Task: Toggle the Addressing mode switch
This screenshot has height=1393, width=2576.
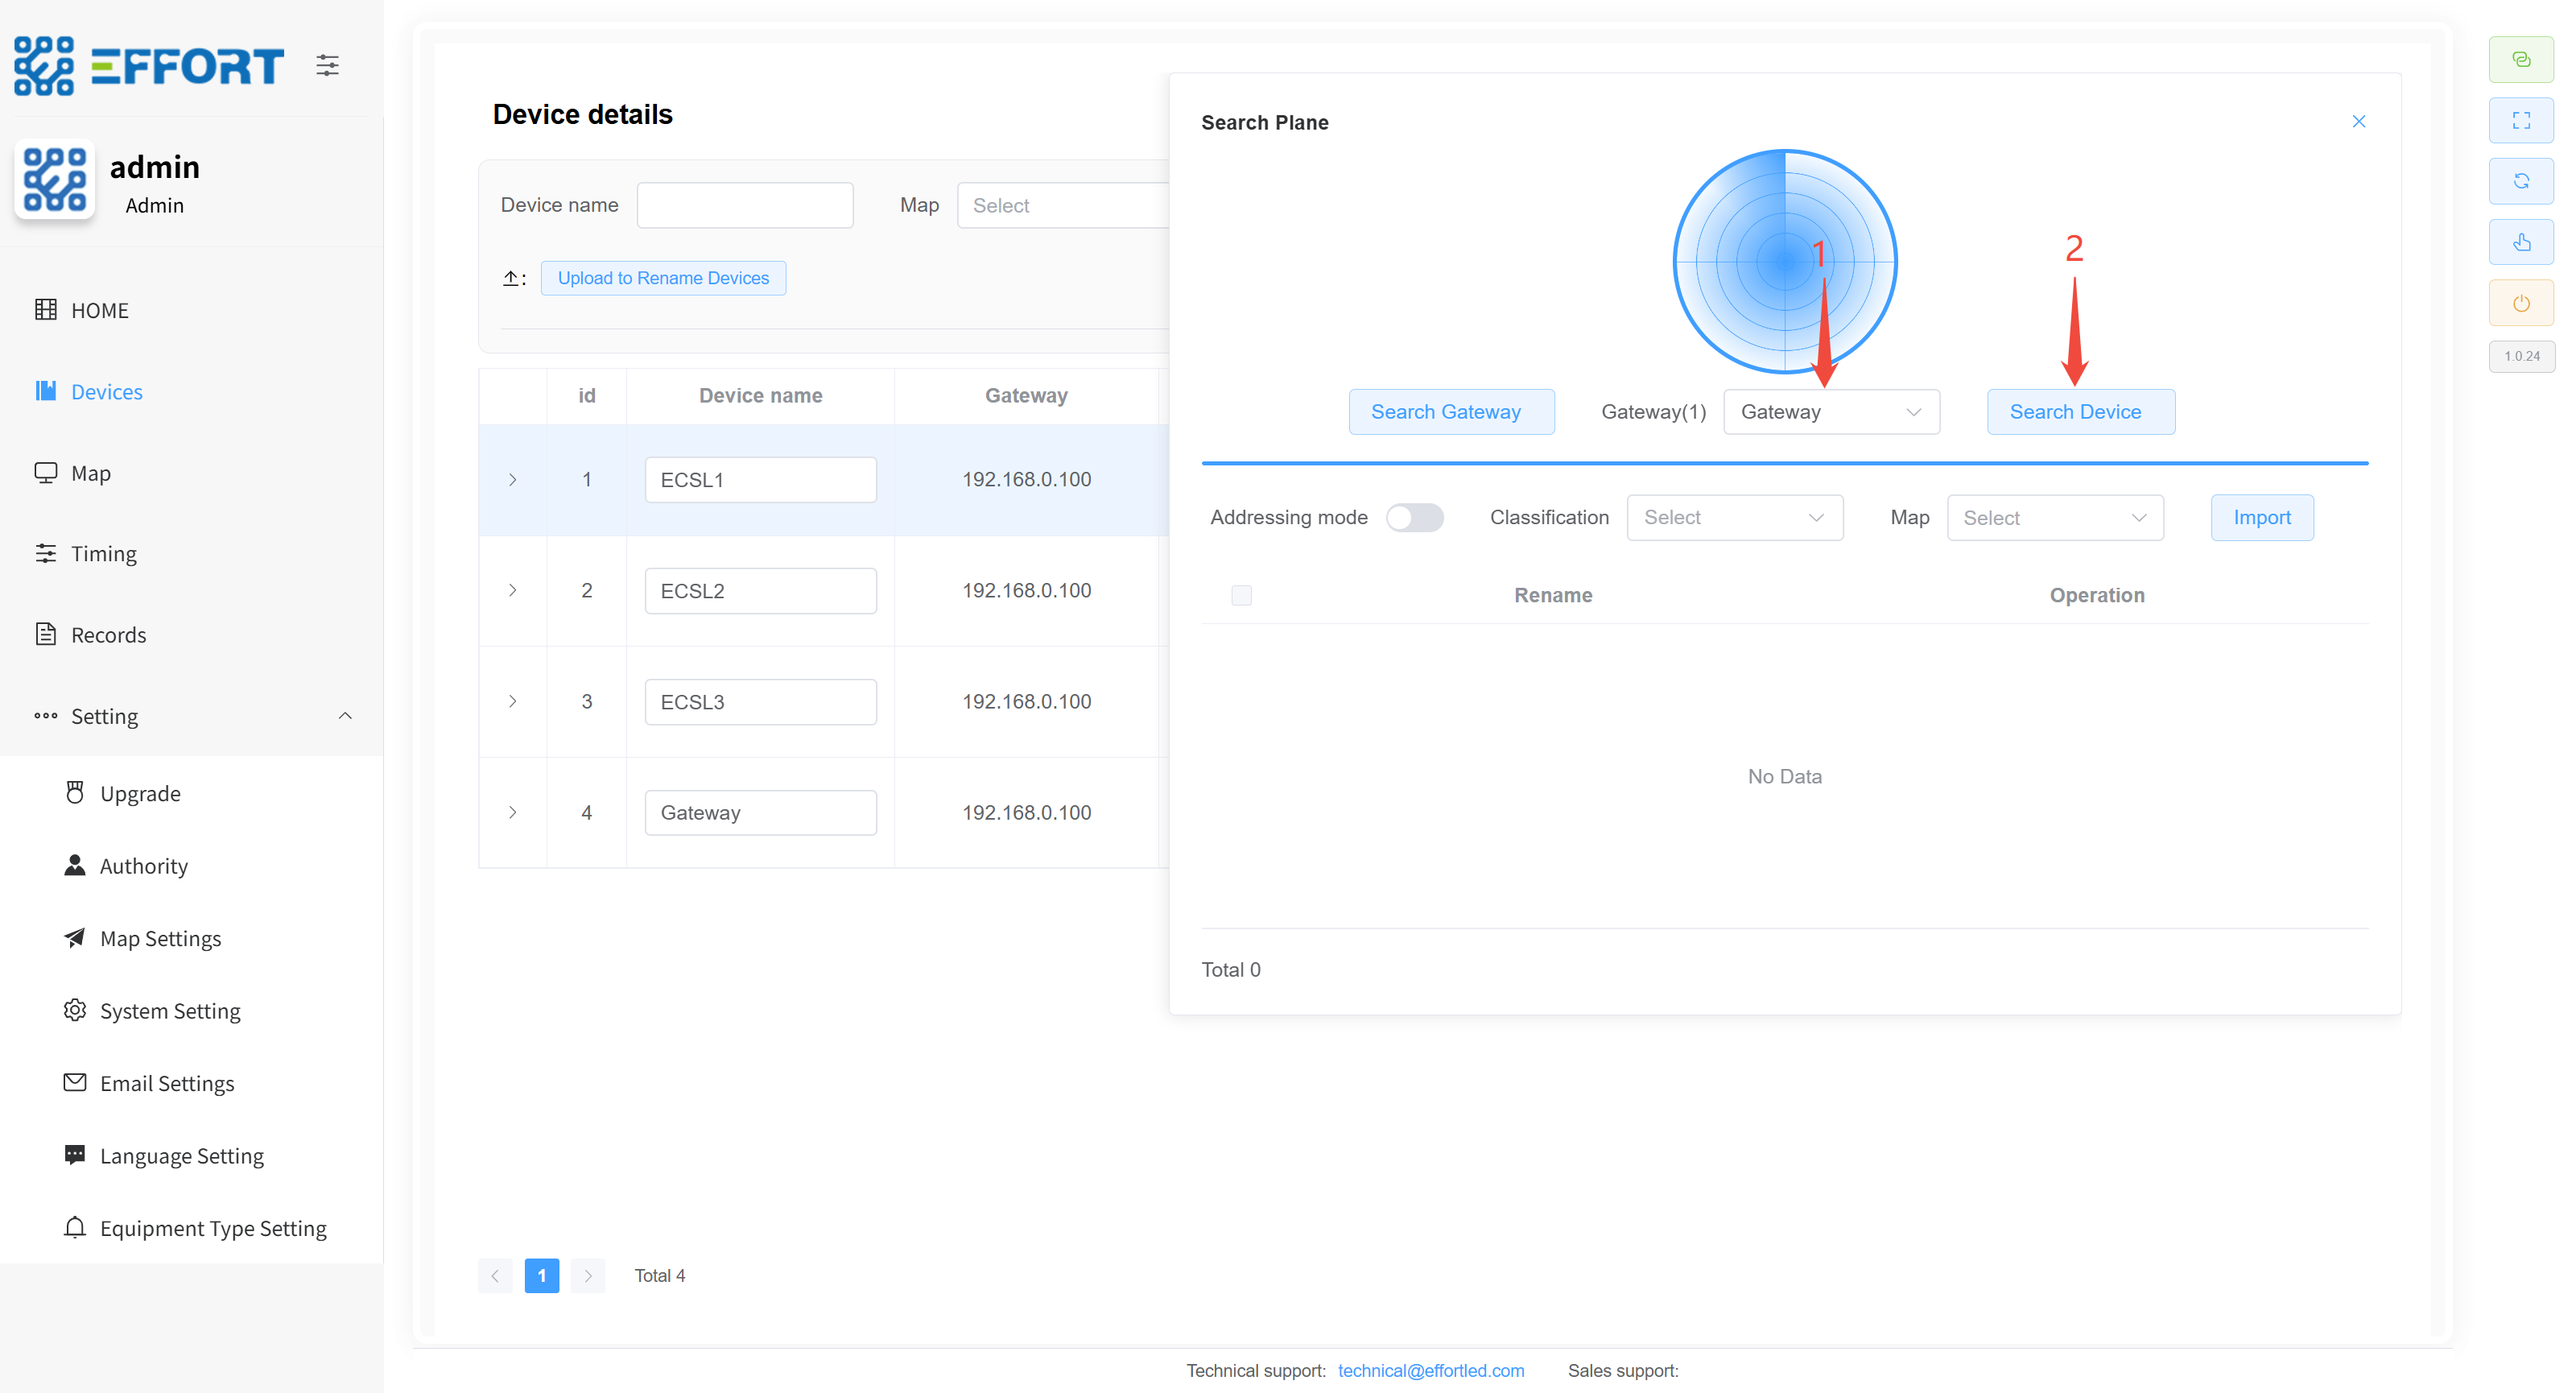Action: 1414,517
